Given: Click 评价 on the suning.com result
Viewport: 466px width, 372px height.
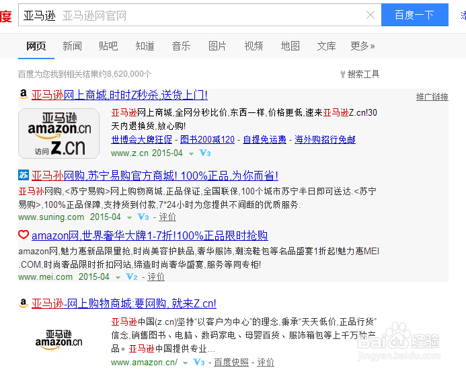Looking at the screenshot, I should coord(167,217).
